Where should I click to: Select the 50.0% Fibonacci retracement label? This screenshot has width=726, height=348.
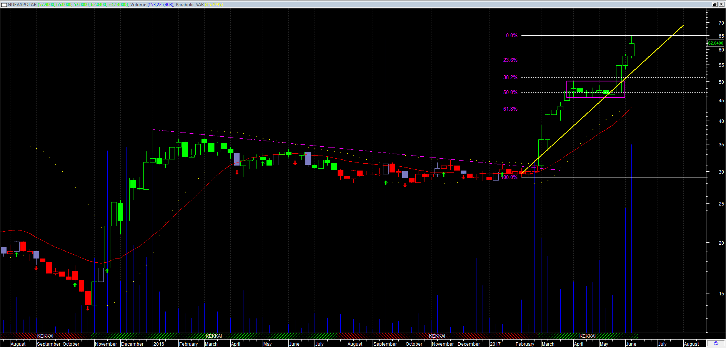510,93
